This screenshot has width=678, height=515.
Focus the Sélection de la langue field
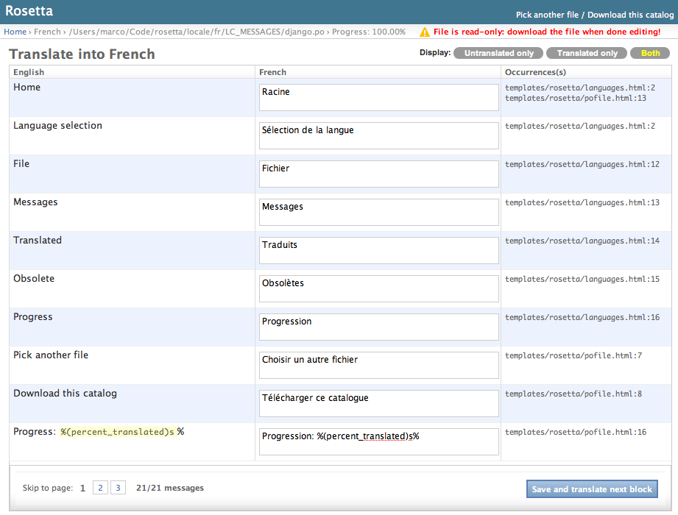pyautogui.click(x=379, y=135)
